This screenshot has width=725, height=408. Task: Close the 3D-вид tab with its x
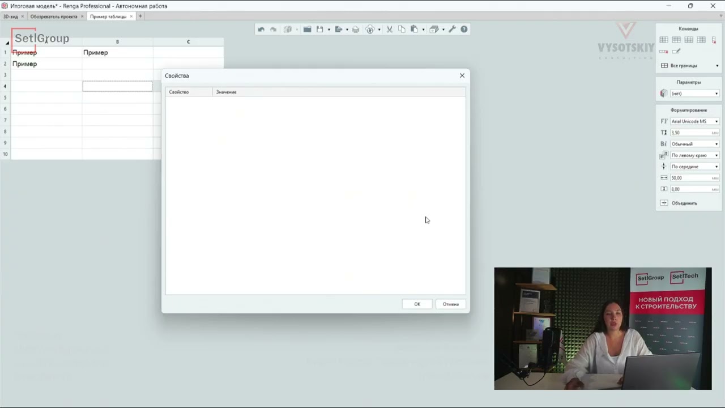point(23,16)
